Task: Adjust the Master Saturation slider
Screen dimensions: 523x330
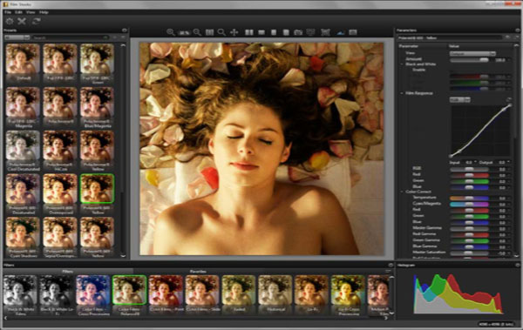Action: [469, 253]
